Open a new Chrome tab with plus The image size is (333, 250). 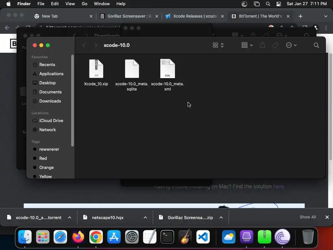pyautogui.click(x=300, y=16)
